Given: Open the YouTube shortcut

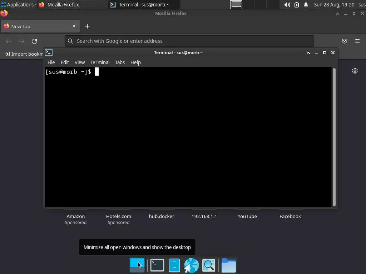Looking at the screenshot, I should pos(247,216).
